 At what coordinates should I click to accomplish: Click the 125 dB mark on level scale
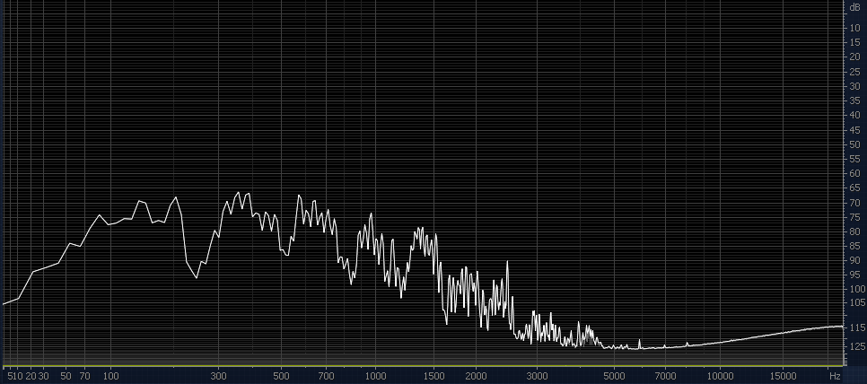pos(854,346)
